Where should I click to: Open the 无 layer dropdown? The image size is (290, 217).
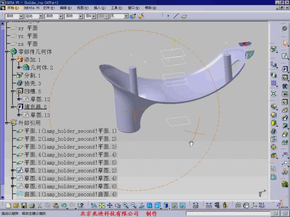point(126,16)
